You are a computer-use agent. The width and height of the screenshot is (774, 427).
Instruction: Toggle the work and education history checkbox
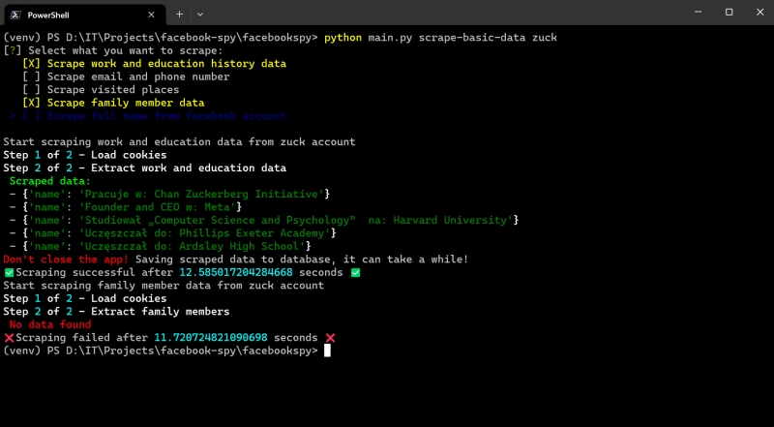coord(31,64)
